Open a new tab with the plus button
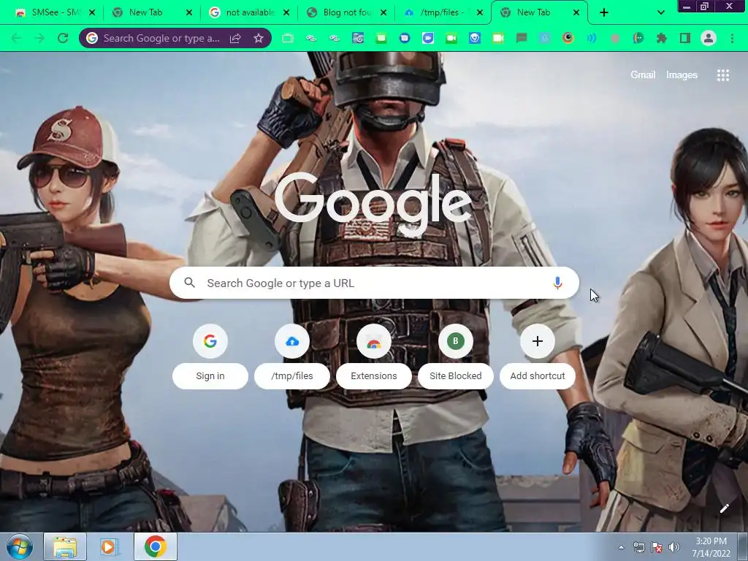The image size is (748, 561). 604,13
